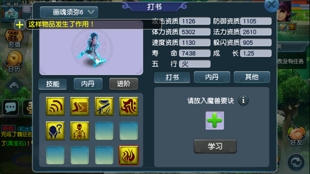Viewport: 310px width, 174px height.
Task: Switch to the 进阶 tab
Action: [124, 84]
